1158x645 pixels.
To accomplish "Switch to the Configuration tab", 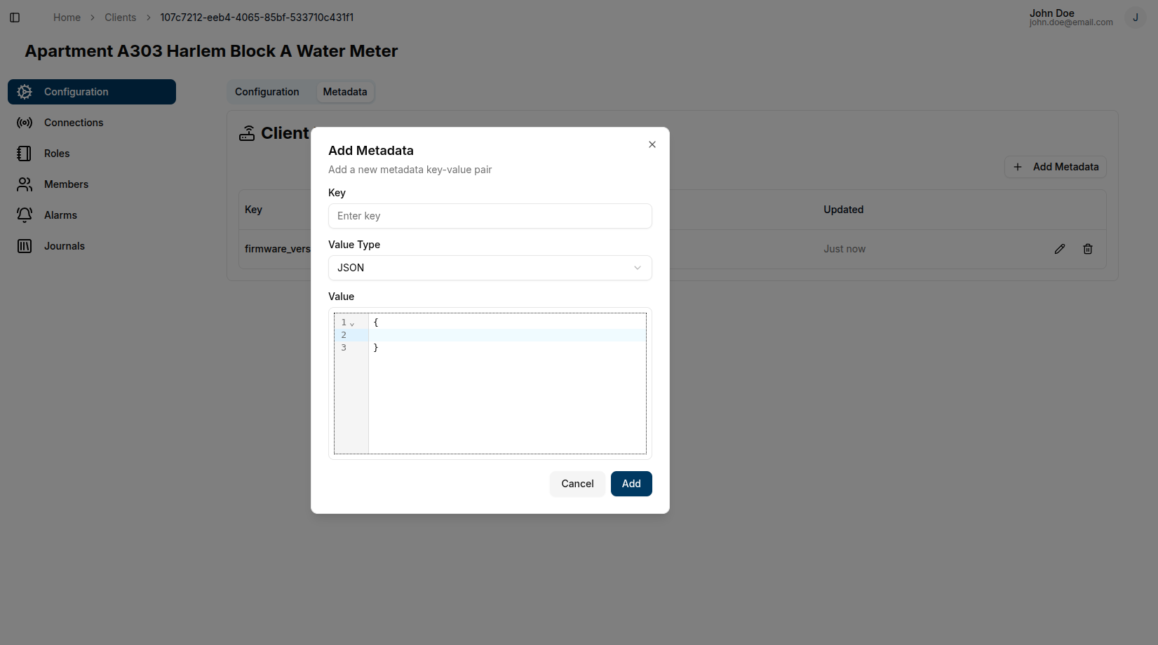I will pos(267,91).
